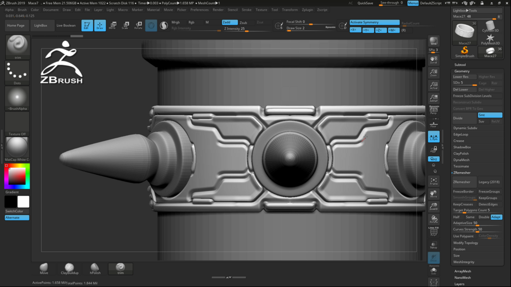Click the Zoom canvas icon
The width and height of the screenshot is (511, 287).
pyautogui.click(x=433, y=73)
